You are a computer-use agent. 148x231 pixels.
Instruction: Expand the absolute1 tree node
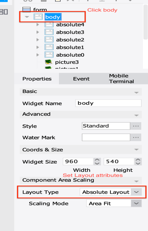(38, 47)
